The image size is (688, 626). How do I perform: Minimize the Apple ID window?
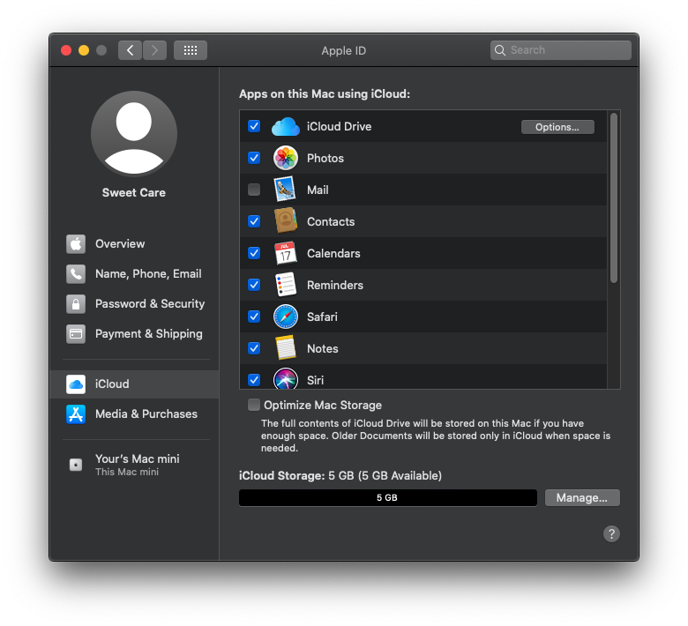tap(84, 50)
